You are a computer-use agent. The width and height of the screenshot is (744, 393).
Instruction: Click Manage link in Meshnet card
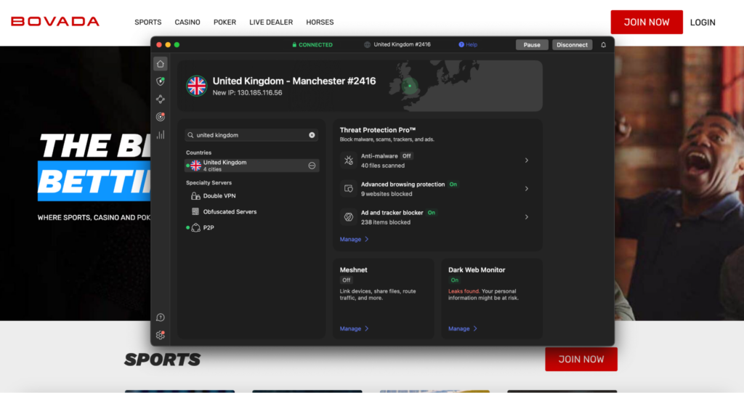(354, 328)
